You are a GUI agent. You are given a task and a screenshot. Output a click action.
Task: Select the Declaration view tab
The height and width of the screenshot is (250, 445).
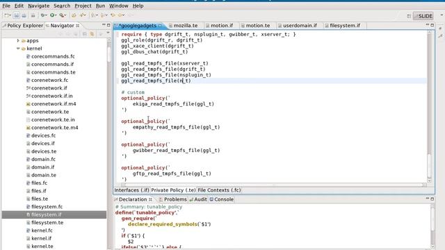(x=133, y=199)
